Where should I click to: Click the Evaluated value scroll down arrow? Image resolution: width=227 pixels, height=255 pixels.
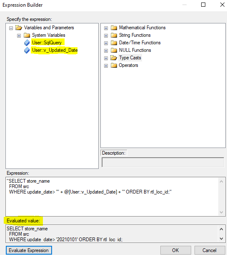222,239
